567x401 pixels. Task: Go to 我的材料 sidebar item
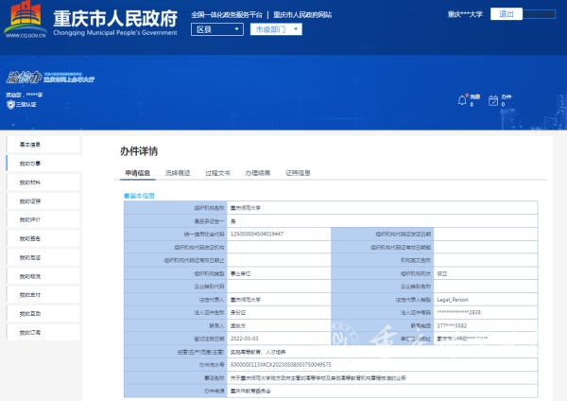[x=30, y=182]
